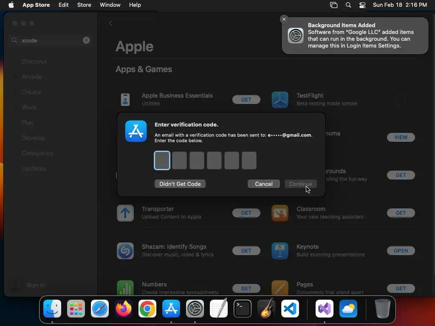Launch Firefox from the Dock
435x326 pixels.
[x=124, y=309]
